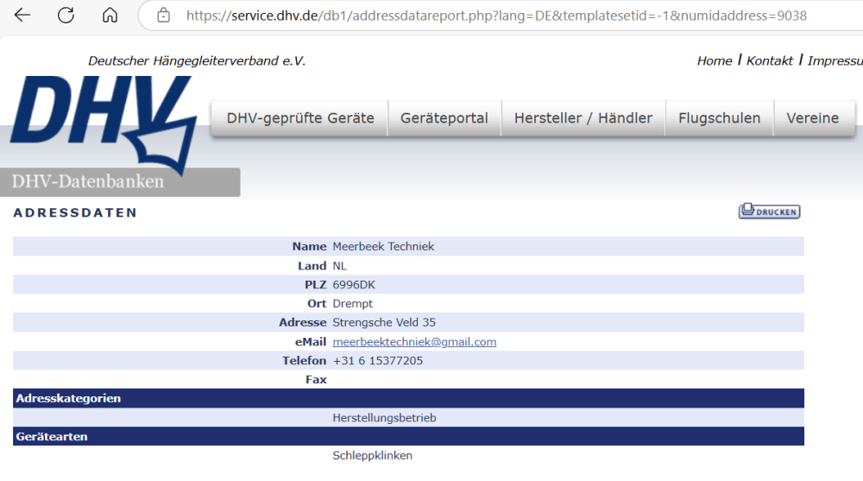Click the eMail field label

[x=311, y=342]
